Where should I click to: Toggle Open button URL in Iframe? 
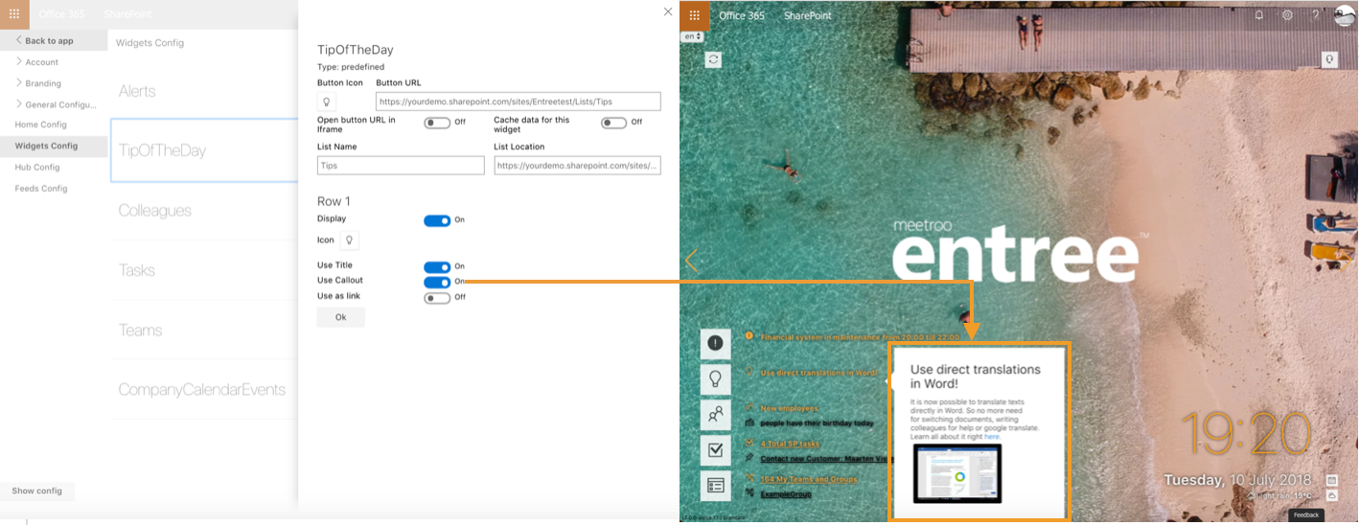[437, 123]
